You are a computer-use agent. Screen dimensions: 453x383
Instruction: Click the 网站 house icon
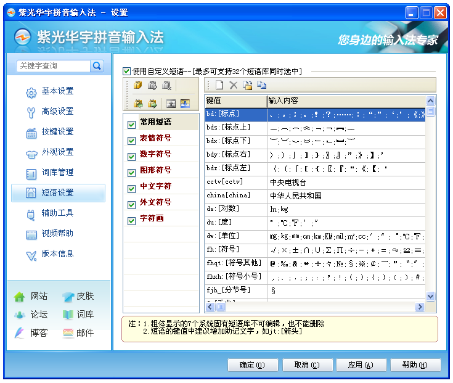pyautogui.click(x=19, y=297)
